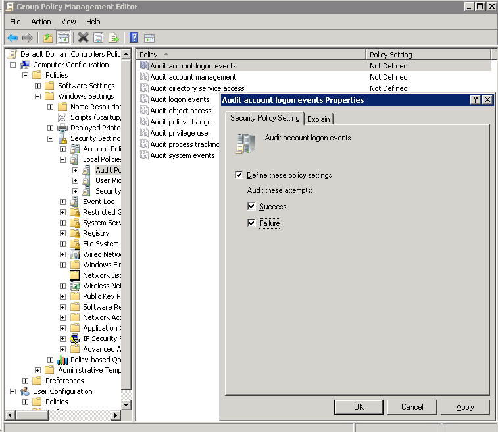498x432 pixels.
Task: Click Apply in properties dialog
Action: pyautogui.click(x=465, y=407)
